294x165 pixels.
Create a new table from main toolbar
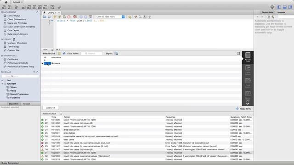click(x=29, y=7)
